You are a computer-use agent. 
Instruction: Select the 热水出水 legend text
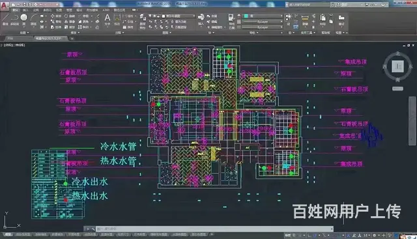[x=90, y=195]
